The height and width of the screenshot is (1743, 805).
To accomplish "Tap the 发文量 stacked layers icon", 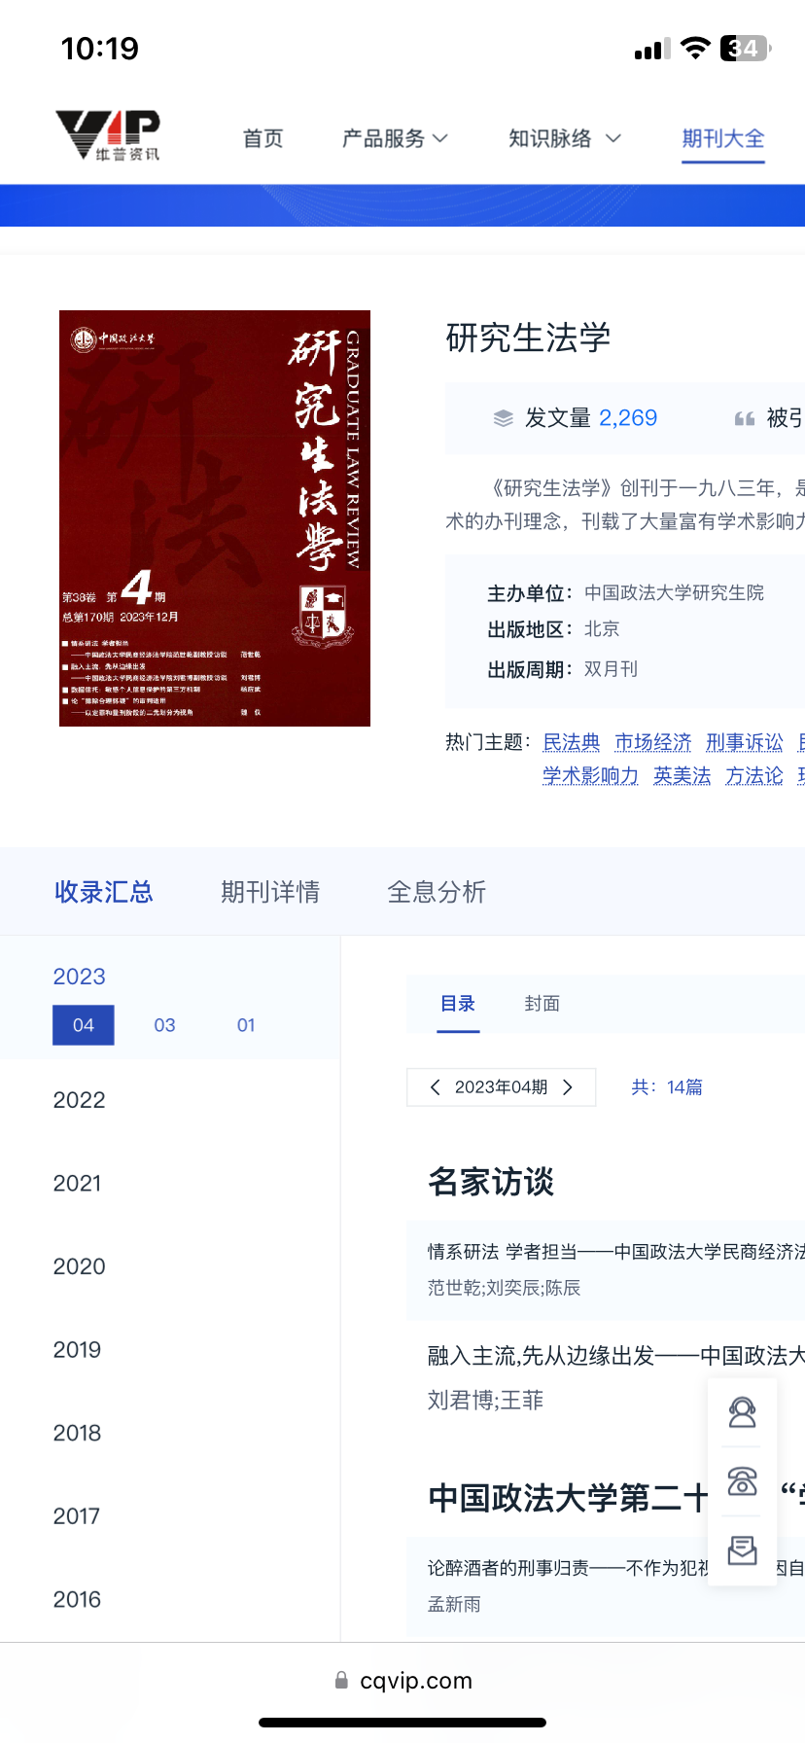I will [503, 418].
